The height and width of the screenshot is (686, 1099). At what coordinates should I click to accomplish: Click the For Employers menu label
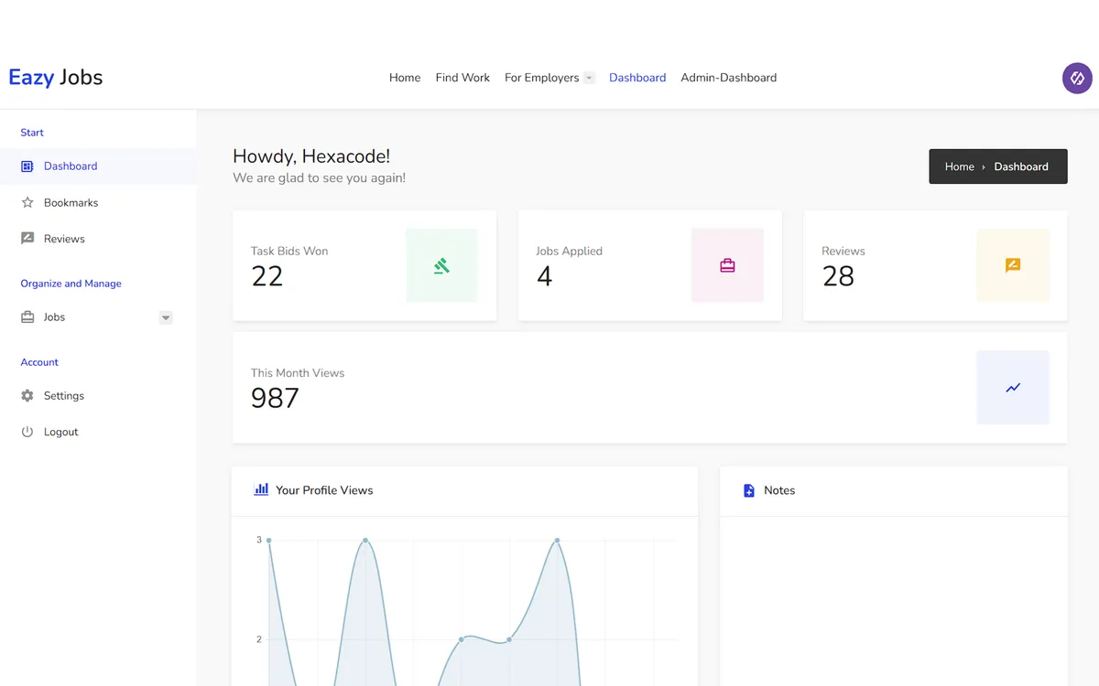[541, 78]
